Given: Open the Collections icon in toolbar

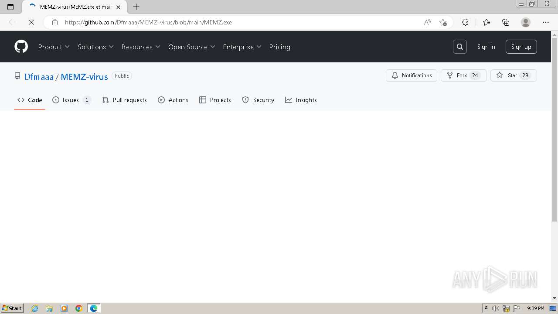Looking at the screenshot, I should [x=506, y=22].
